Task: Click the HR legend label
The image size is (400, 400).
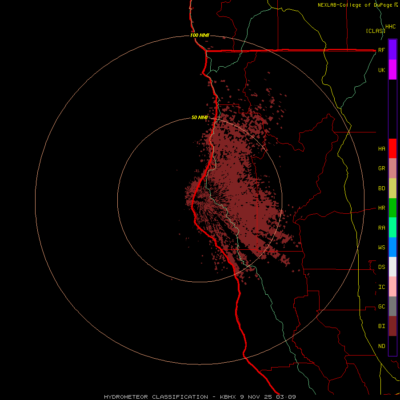Action: [x=381, y=208]
